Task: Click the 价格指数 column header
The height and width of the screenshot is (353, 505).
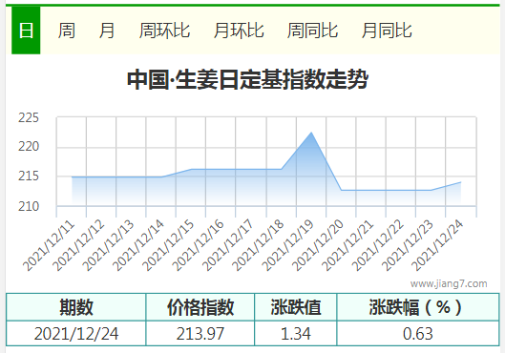Action: tap(200, 307)
